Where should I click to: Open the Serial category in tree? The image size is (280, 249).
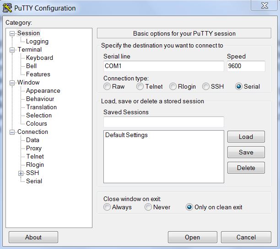click(x=34, y=181)
